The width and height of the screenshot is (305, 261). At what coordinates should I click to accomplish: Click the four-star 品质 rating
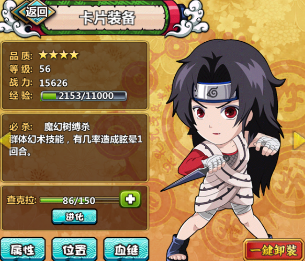pos(59,55)
